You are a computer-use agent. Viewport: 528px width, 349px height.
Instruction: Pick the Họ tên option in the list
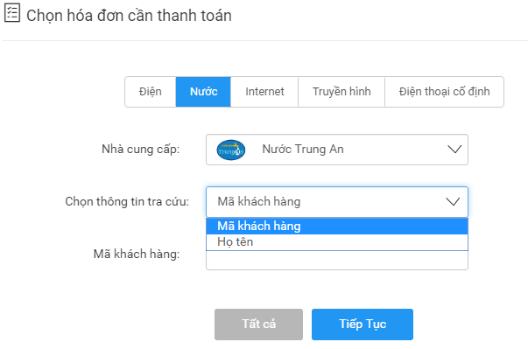tap(337, 242)
